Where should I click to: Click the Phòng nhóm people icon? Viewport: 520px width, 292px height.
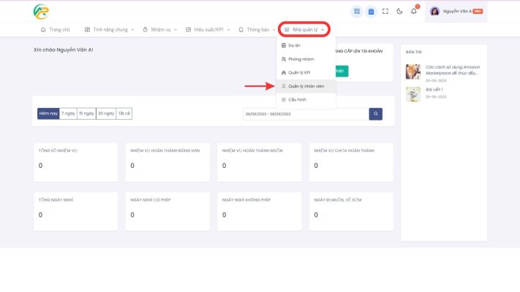(284, 59)
